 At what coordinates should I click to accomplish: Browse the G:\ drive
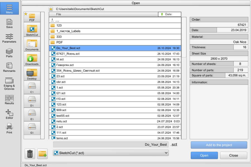(32, 128)
